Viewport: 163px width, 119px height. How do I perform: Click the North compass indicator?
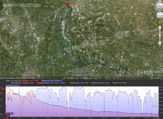[x=160, y=1]
